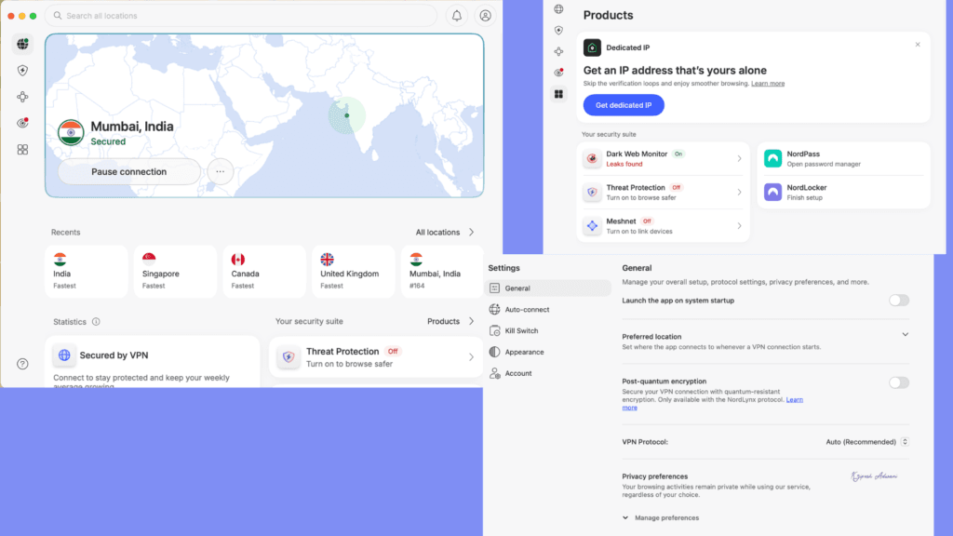
Task: Click the India flag next to Mumbai, India
Action: 71,132
